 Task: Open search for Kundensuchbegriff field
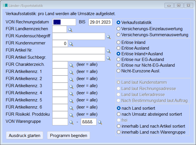(109, 37)
